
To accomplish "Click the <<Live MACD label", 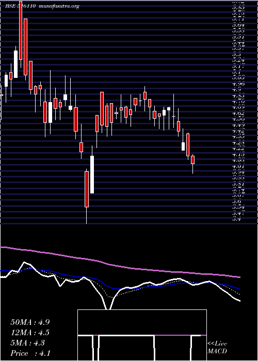I will coord(217,348).
